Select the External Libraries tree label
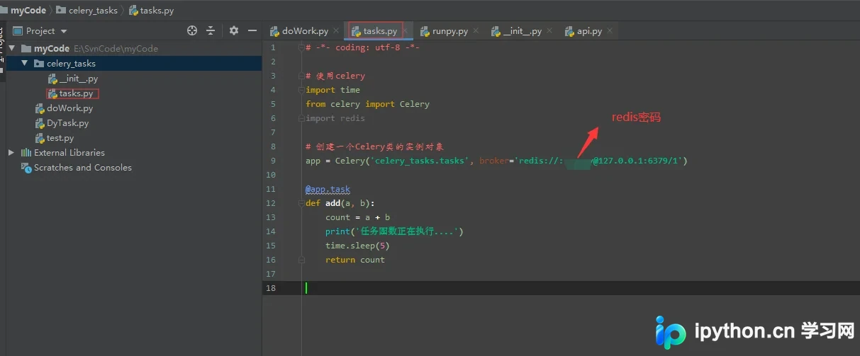 [69, 153]
